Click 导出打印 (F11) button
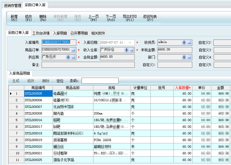The width and height of the screenshot is (231, 165). click(x=130, y=18)
